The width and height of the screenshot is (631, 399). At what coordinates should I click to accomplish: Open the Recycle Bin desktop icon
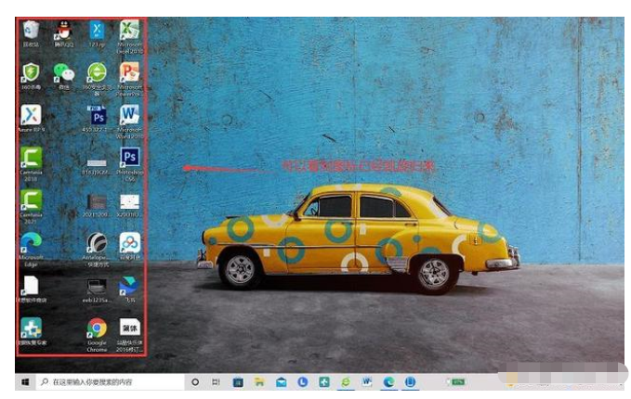tap(31, 31)
